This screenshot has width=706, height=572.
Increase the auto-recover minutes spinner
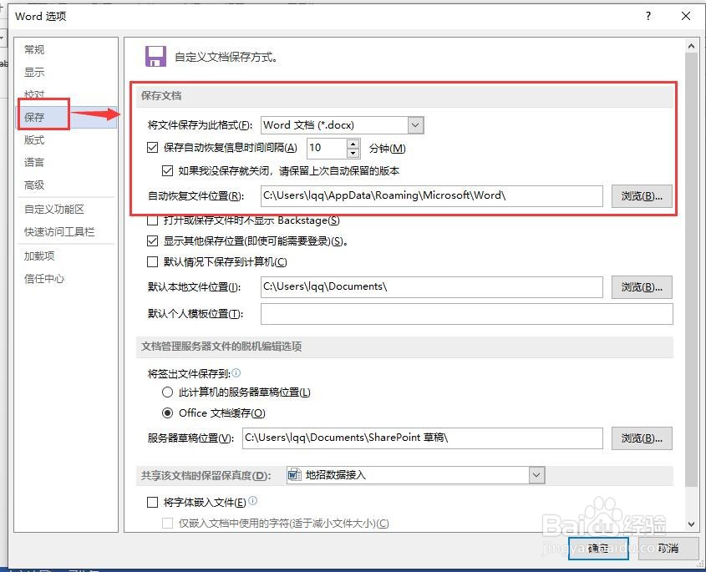click(353, 144)
